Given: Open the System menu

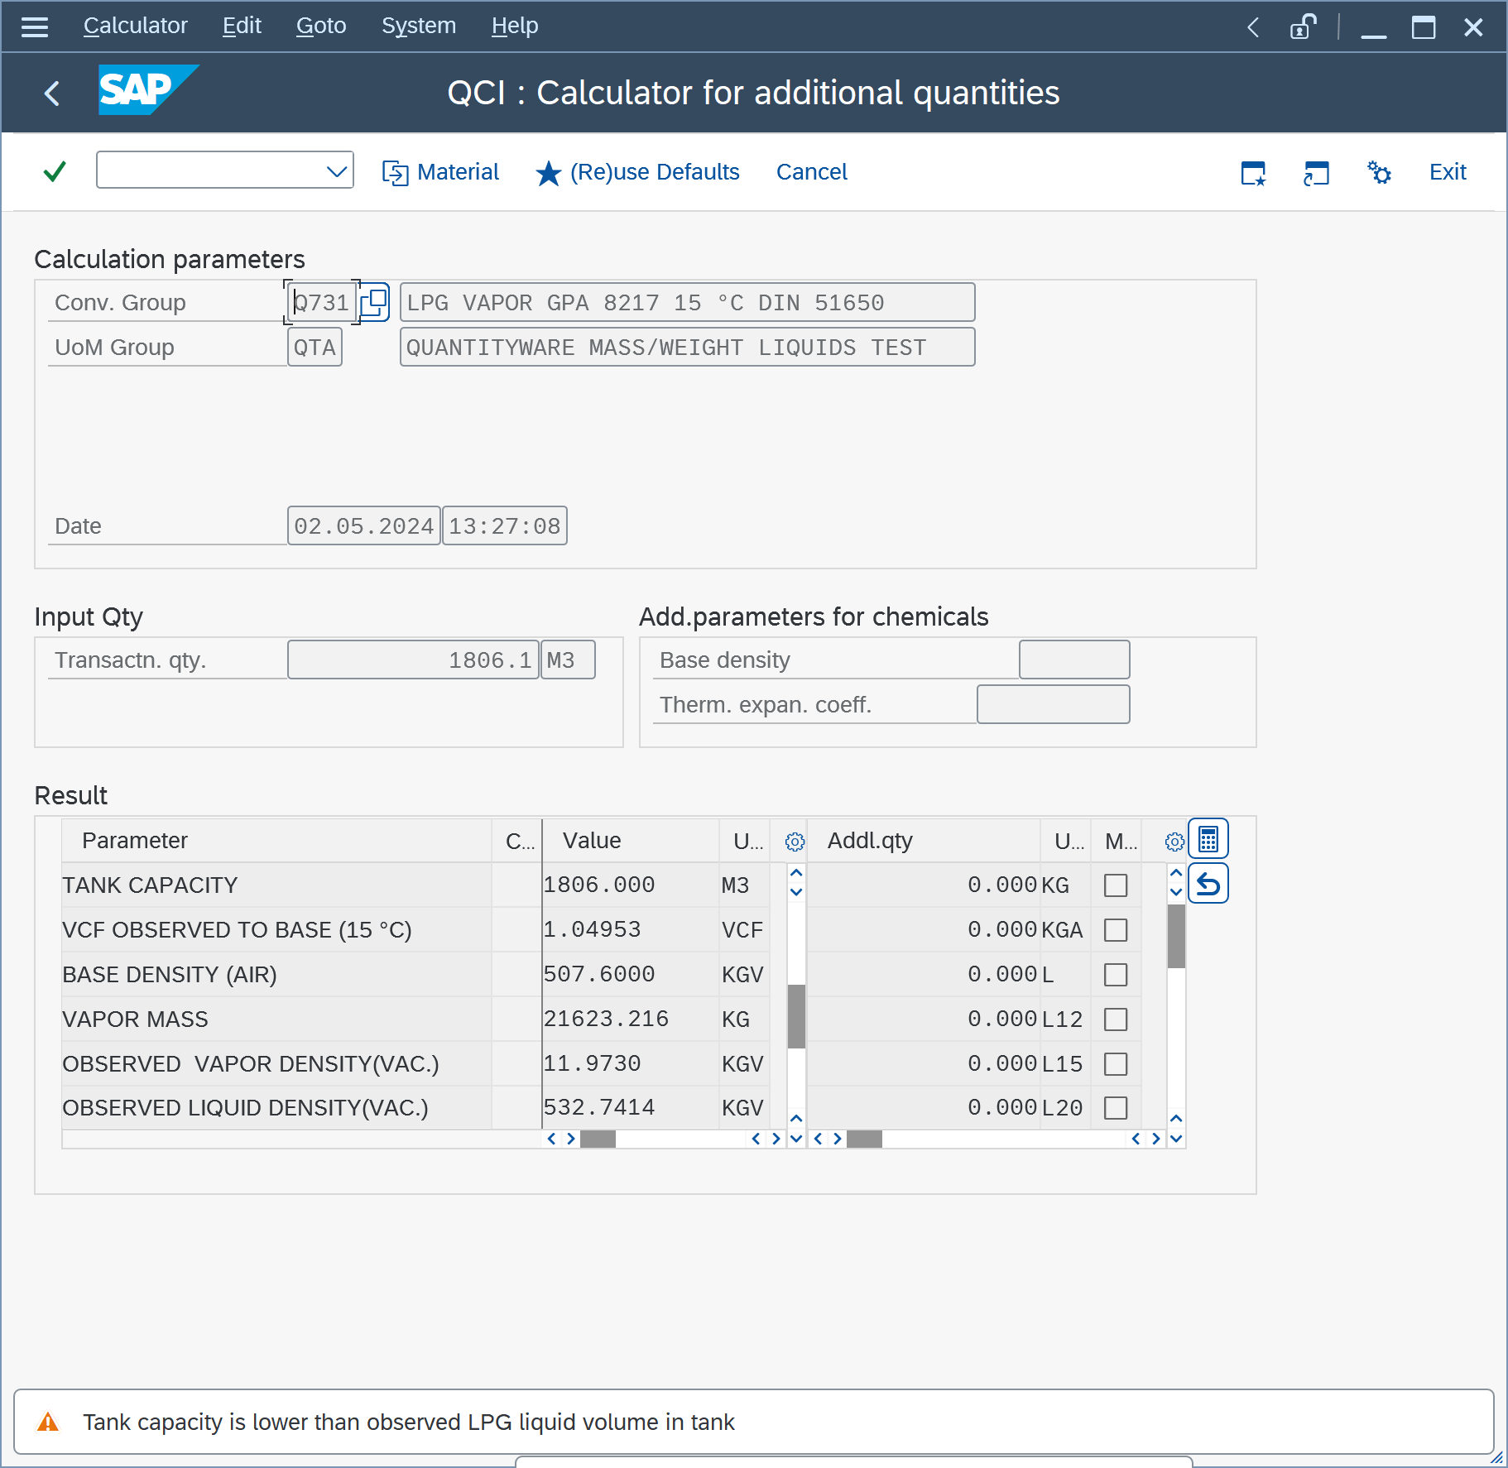Looking at the screenshot, I should (x=419, y=26).
